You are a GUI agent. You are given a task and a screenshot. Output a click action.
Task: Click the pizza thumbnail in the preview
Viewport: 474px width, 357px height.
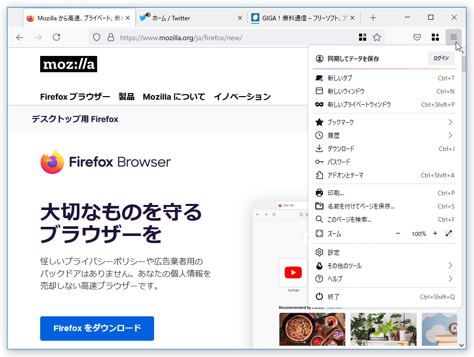tap(312, 329)
